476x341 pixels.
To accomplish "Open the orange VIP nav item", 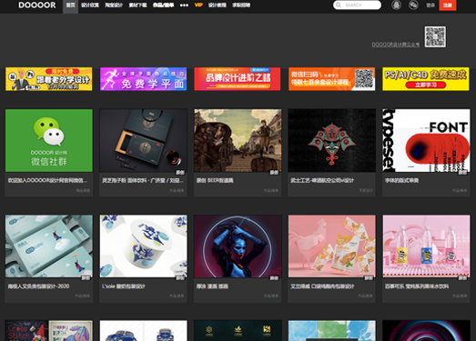I will [198, 5].
